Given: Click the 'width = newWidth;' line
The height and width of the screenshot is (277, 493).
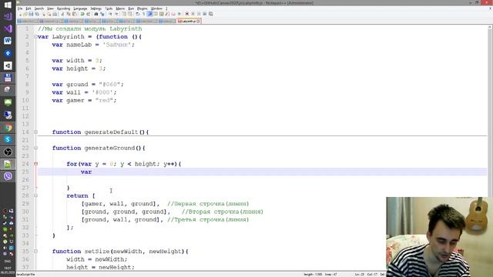Looking at the screenshot, I should [97, 259].
